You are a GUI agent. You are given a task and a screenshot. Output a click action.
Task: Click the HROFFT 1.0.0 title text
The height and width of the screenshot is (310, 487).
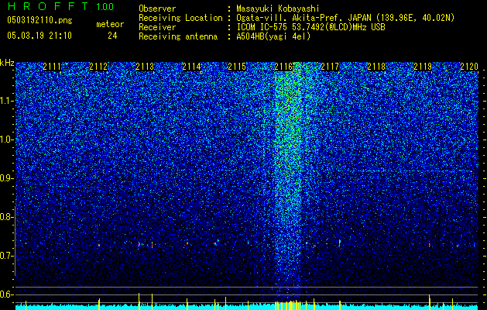(x=60, y=6)
